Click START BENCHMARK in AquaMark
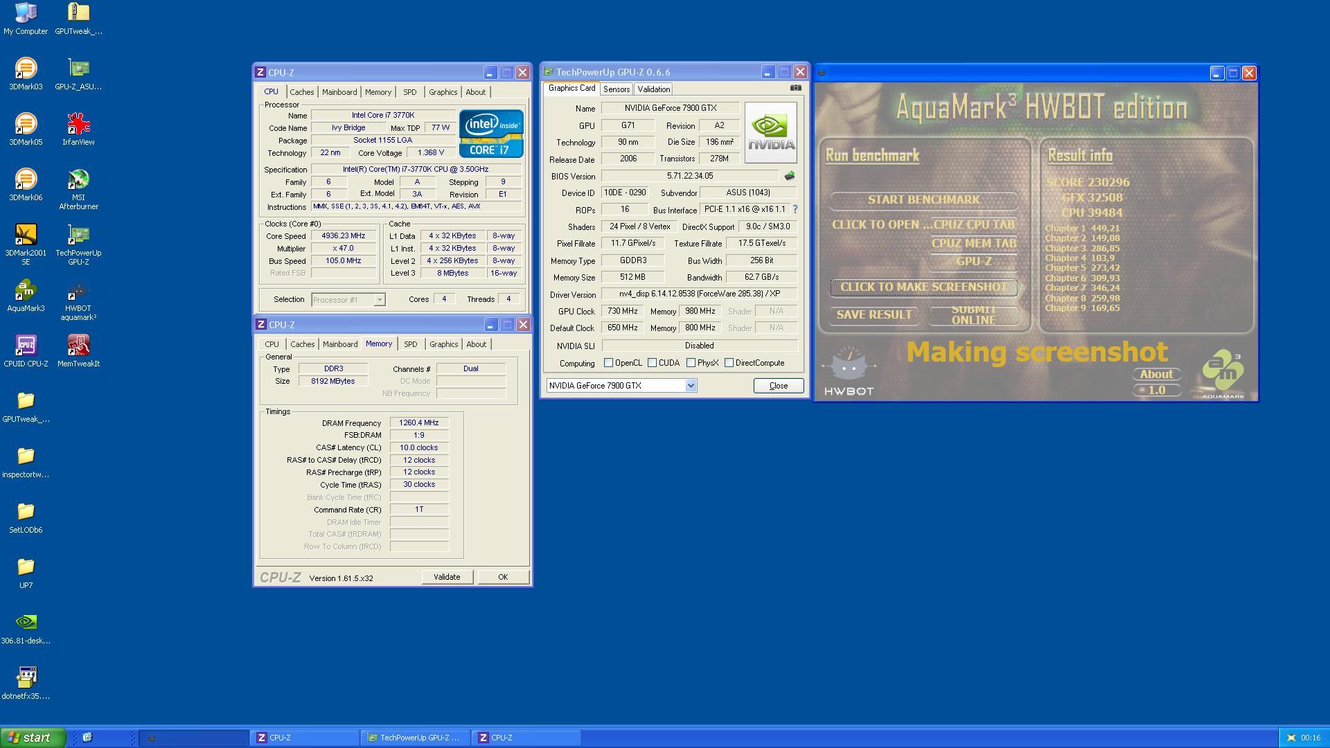This screenshot has width=1330, height=748. tap(923, 200)
